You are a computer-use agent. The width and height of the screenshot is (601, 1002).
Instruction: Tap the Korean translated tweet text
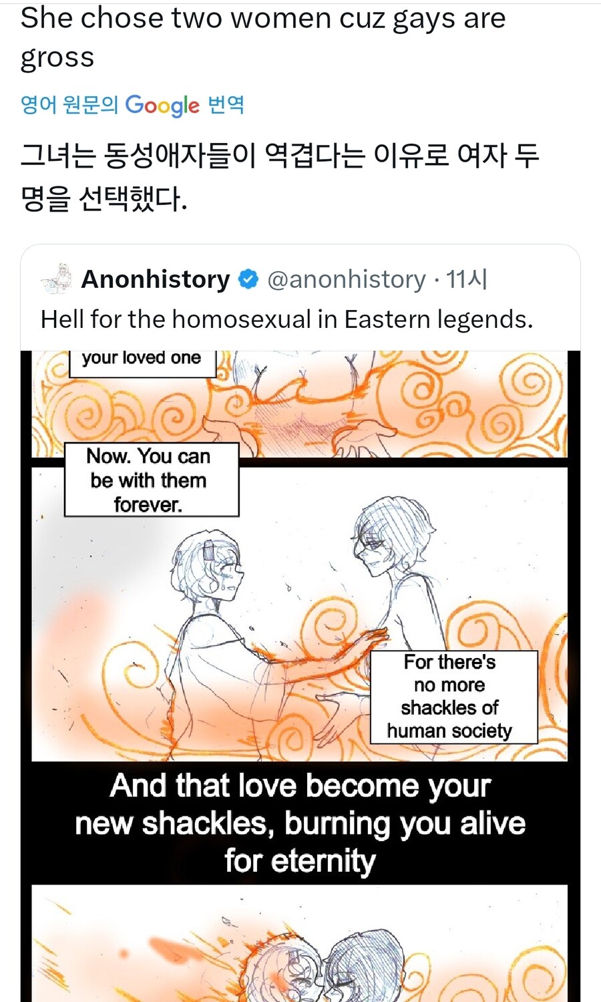(279, 176)
